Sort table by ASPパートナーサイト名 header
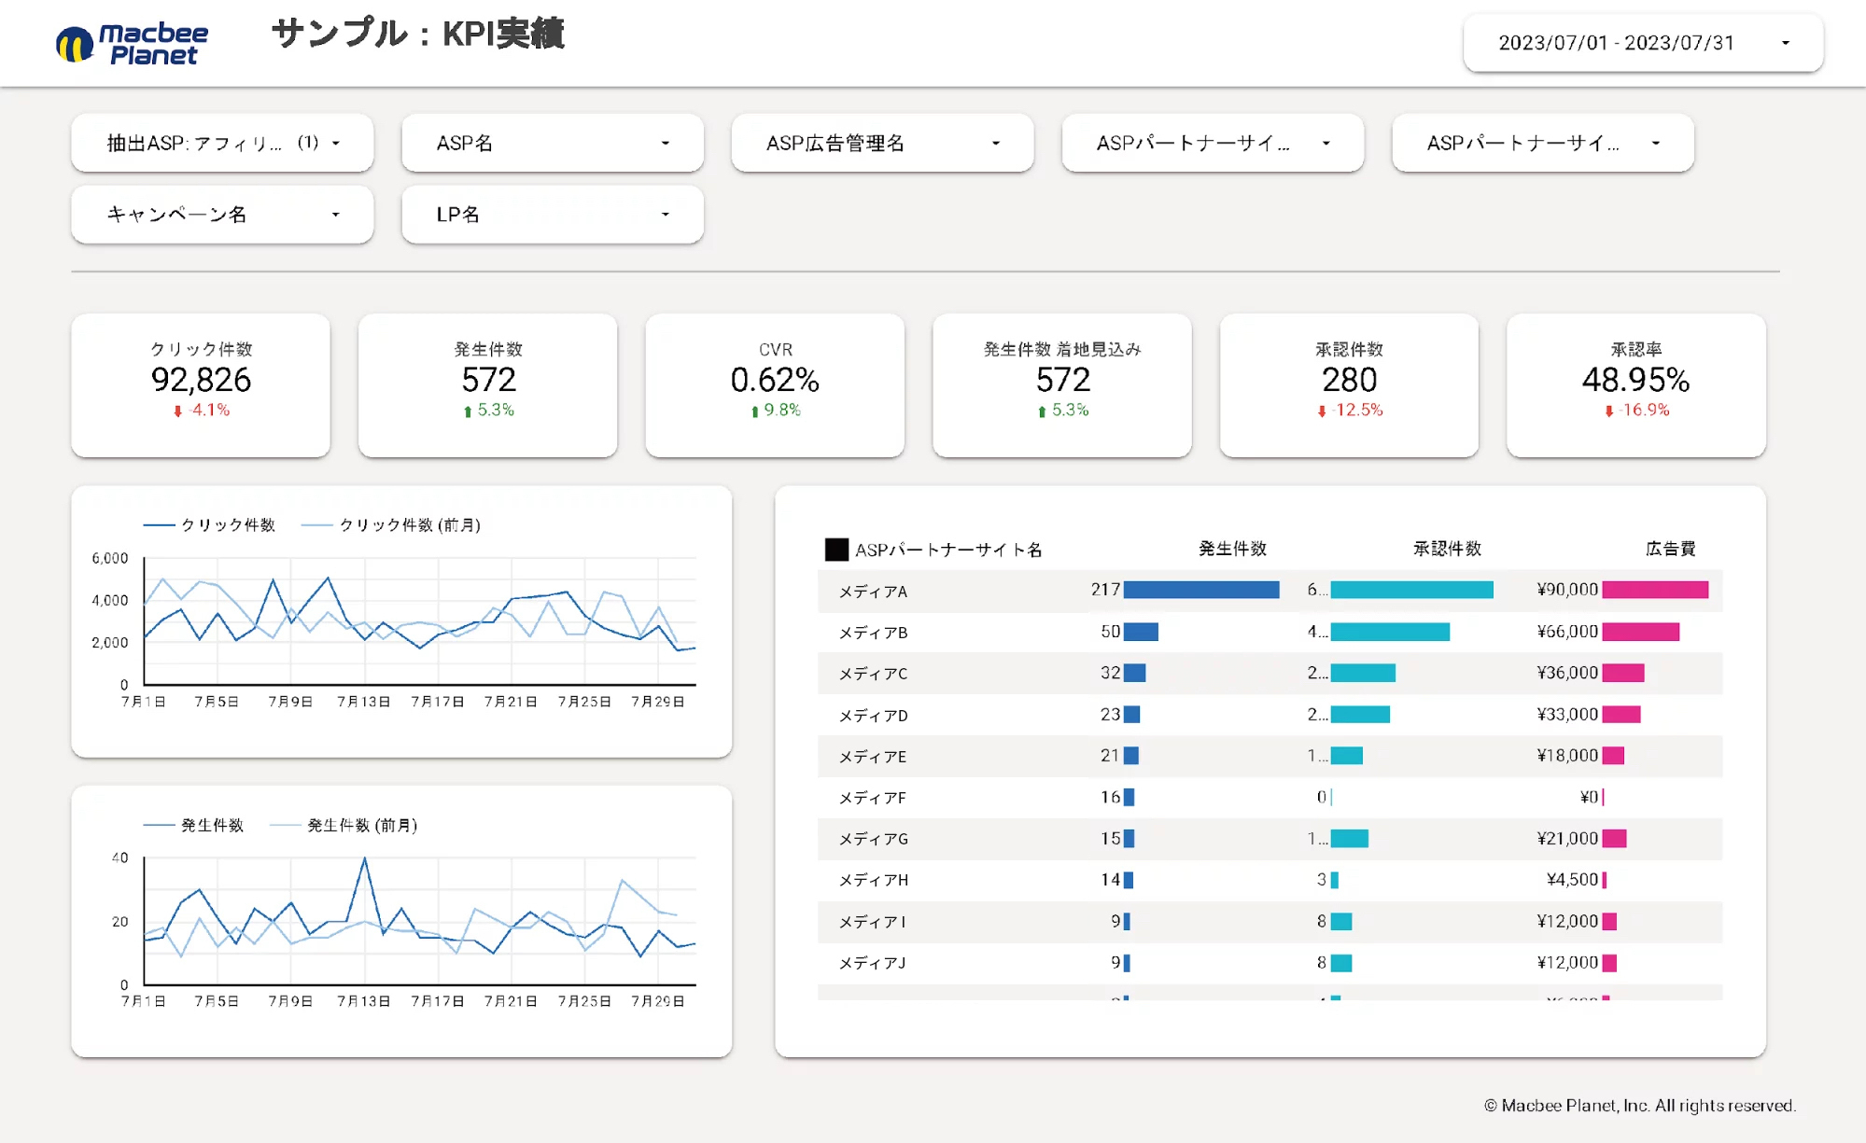The width and height of the screenshot is (1866, 1143). pyautogui.click(x=948, y=550)
